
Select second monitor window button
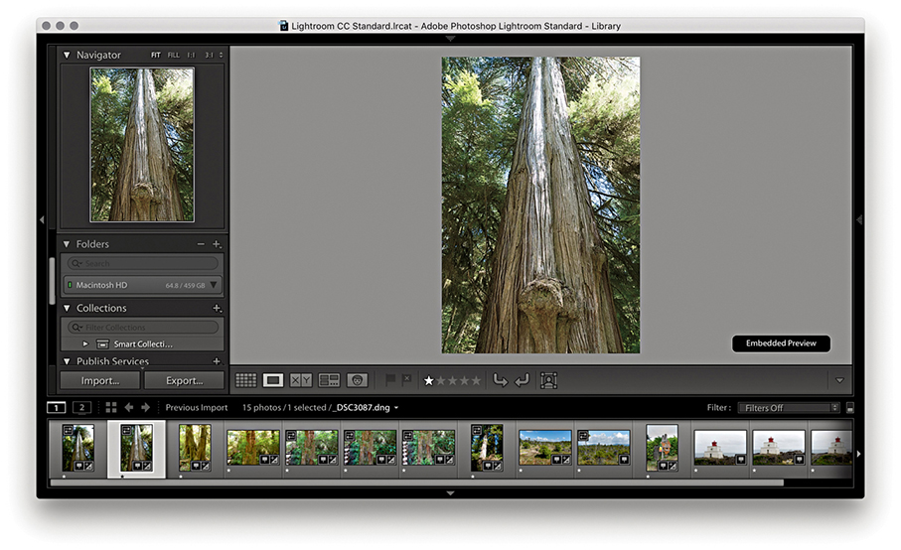coord(80,407)
